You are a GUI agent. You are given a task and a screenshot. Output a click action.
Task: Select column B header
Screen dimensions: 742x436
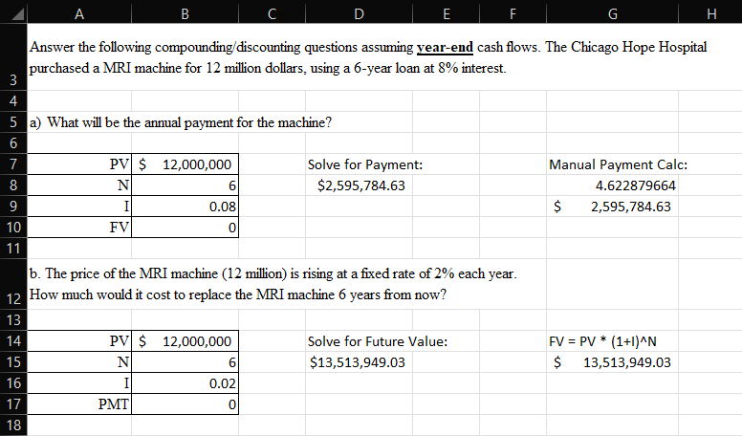click(185, 13)
